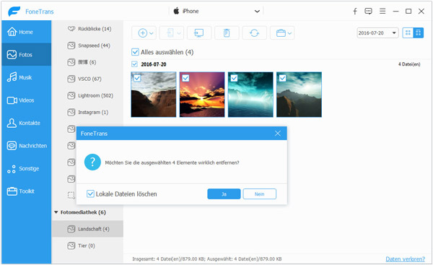Click the Apple device icon
This screenshot has width=433, height=265.
176,11
